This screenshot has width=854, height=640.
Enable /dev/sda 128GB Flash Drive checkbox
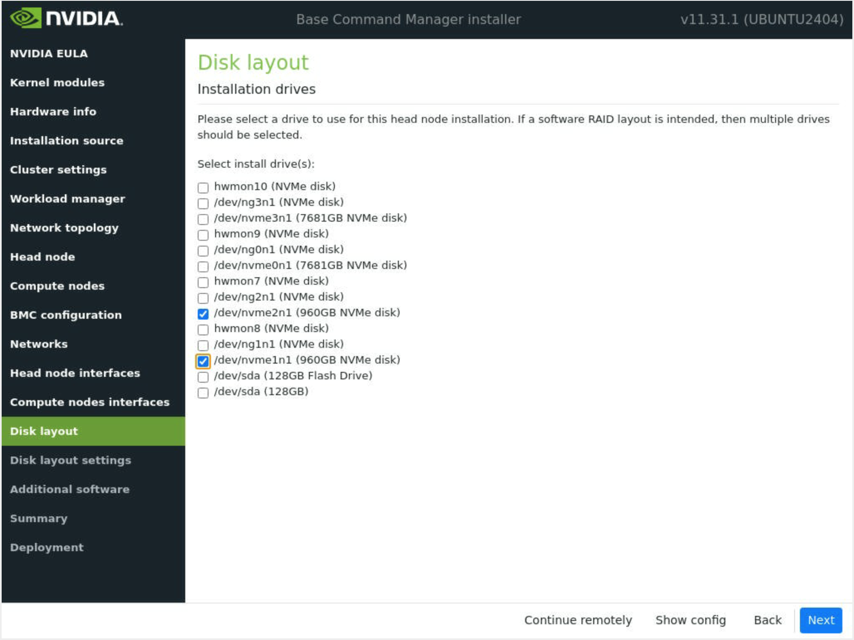click(x=203, y=377)
